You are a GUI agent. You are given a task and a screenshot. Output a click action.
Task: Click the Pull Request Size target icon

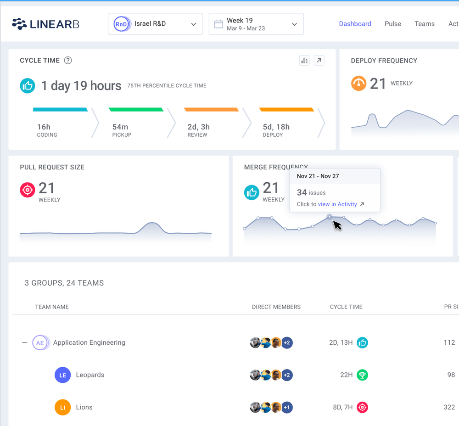[27, 190]
